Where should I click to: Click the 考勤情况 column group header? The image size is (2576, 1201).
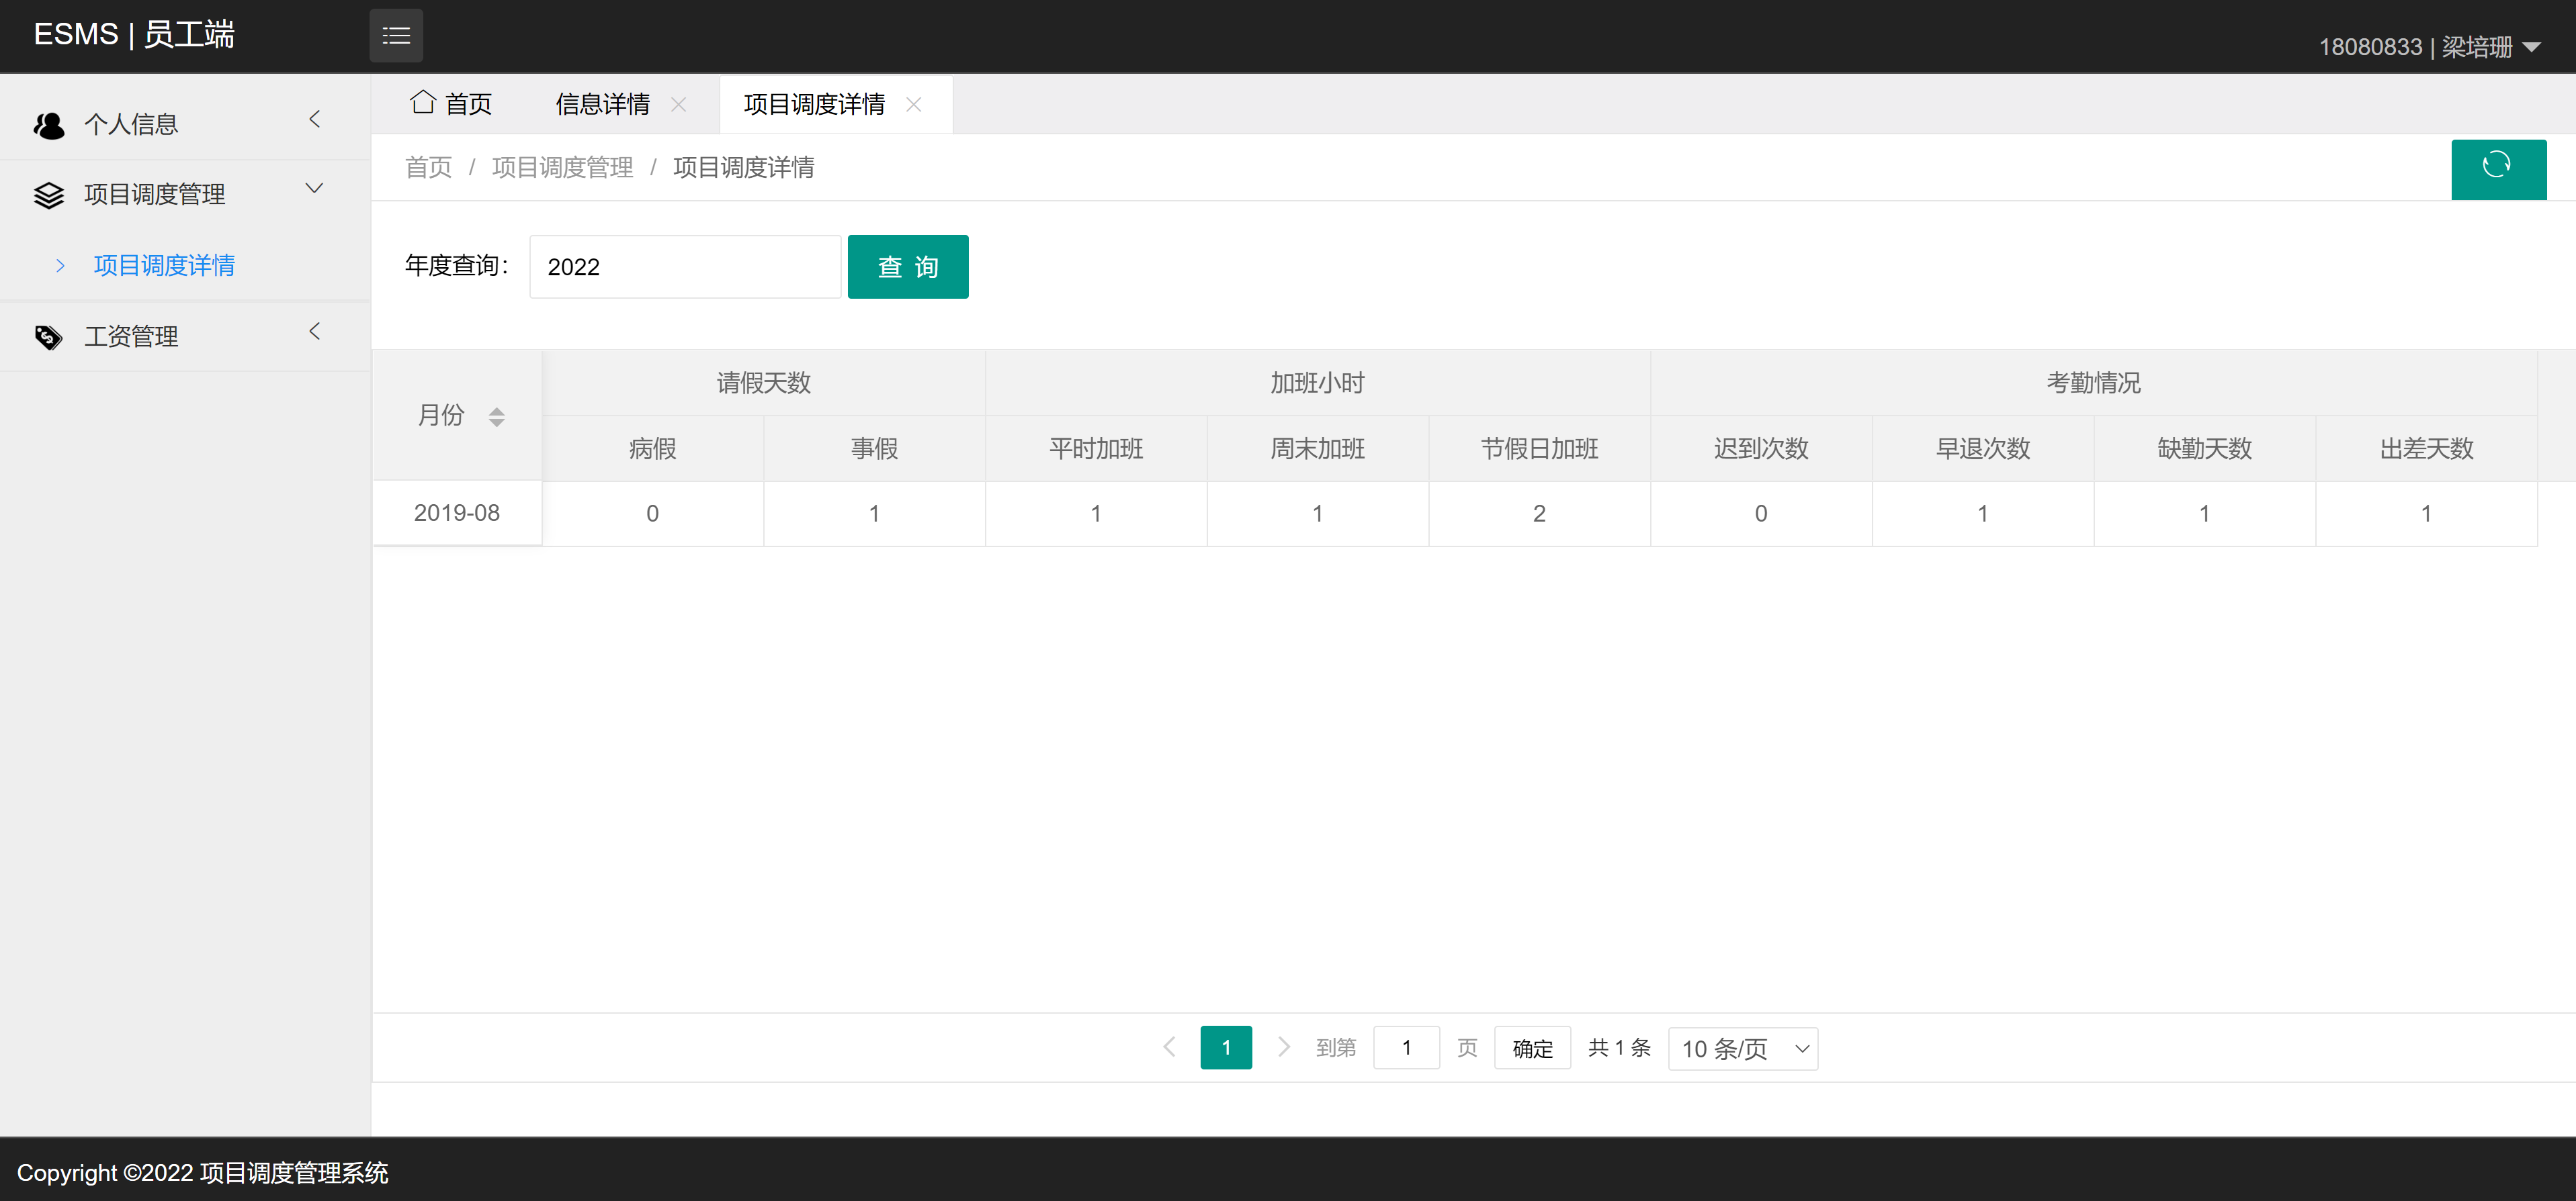tap(2094, 383)
